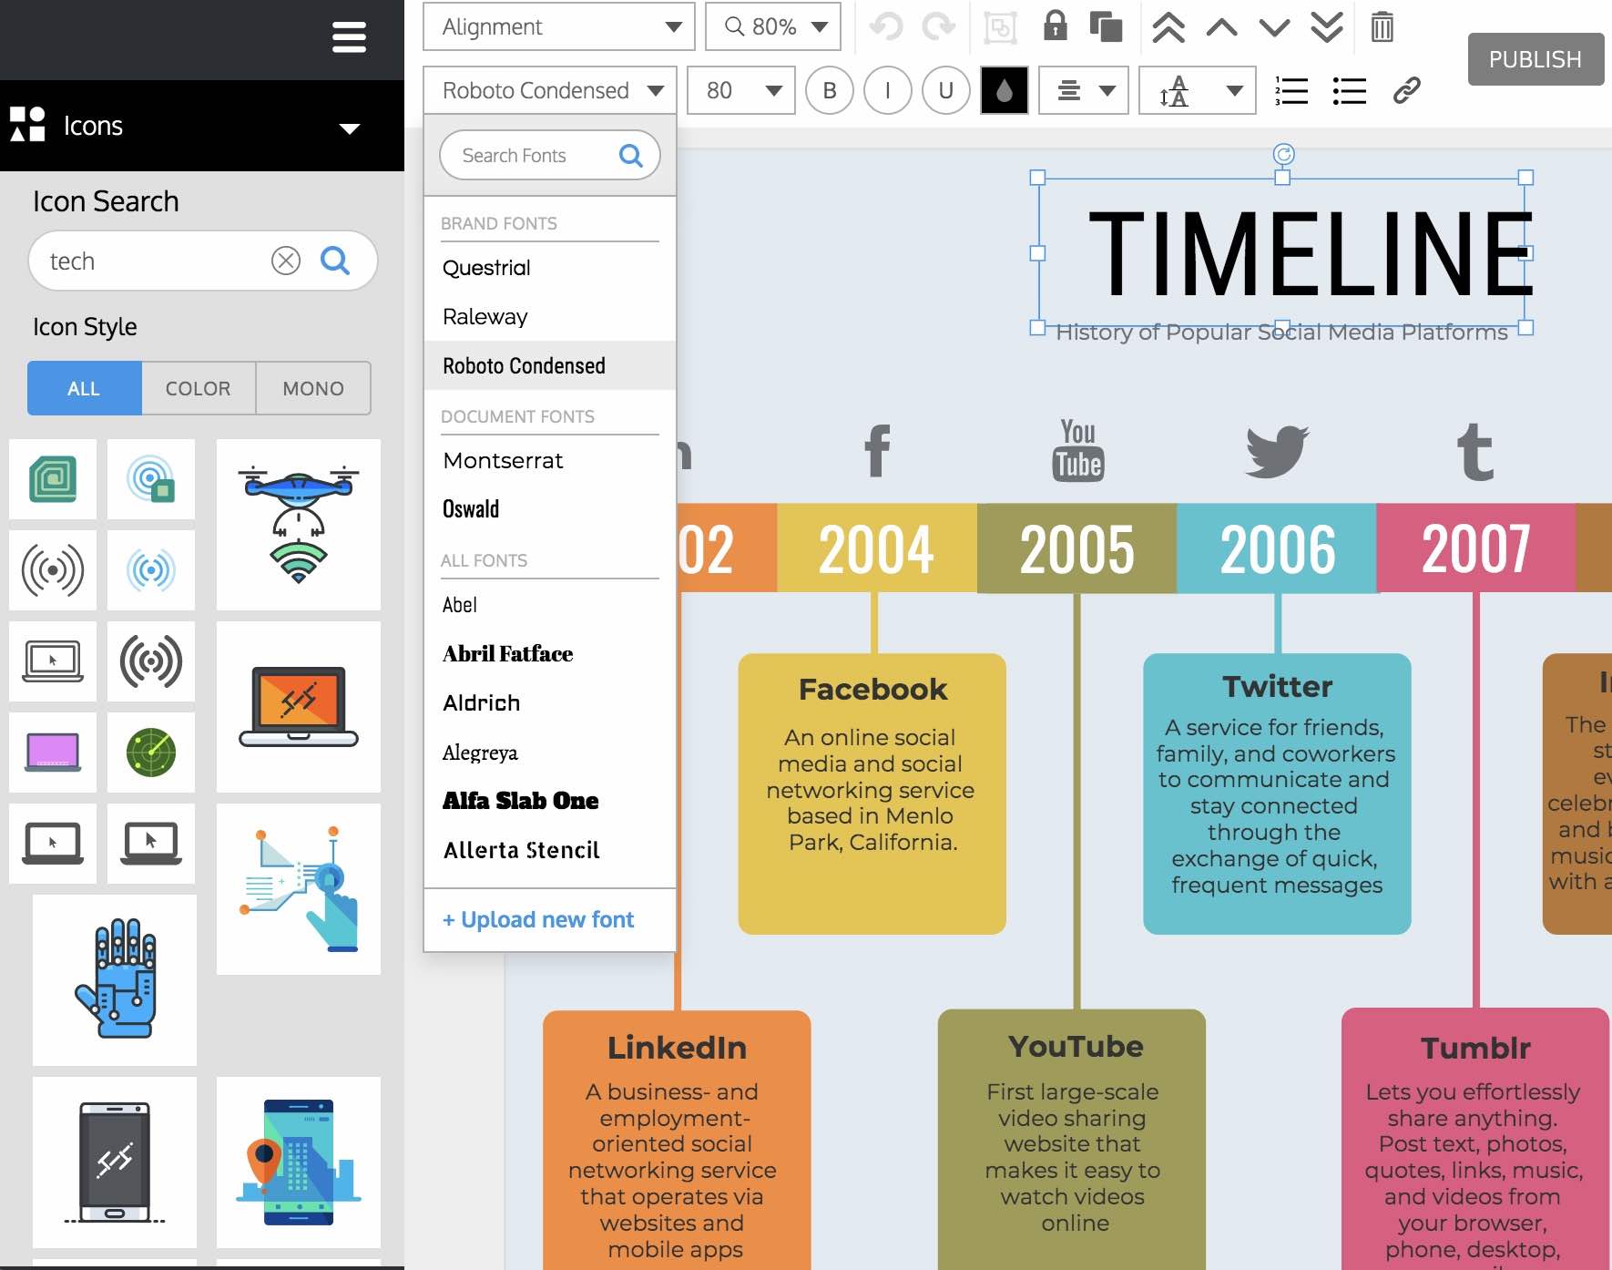This screenshot has width=1612, height=1270.
Task: Choose Aldrich font
Action: [550, 702]
